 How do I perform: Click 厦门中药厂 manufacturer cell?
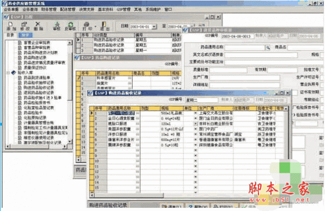click(216, 129)
